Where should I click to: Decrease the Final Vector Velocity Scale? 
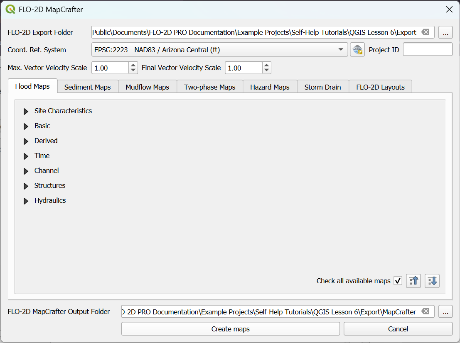coord(267,71)
